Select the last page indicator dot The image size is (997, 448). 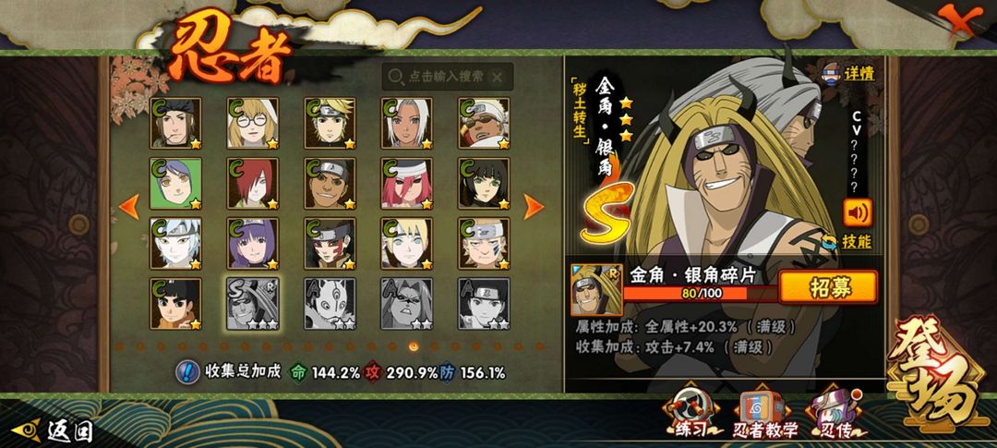(x=540, y=346)
